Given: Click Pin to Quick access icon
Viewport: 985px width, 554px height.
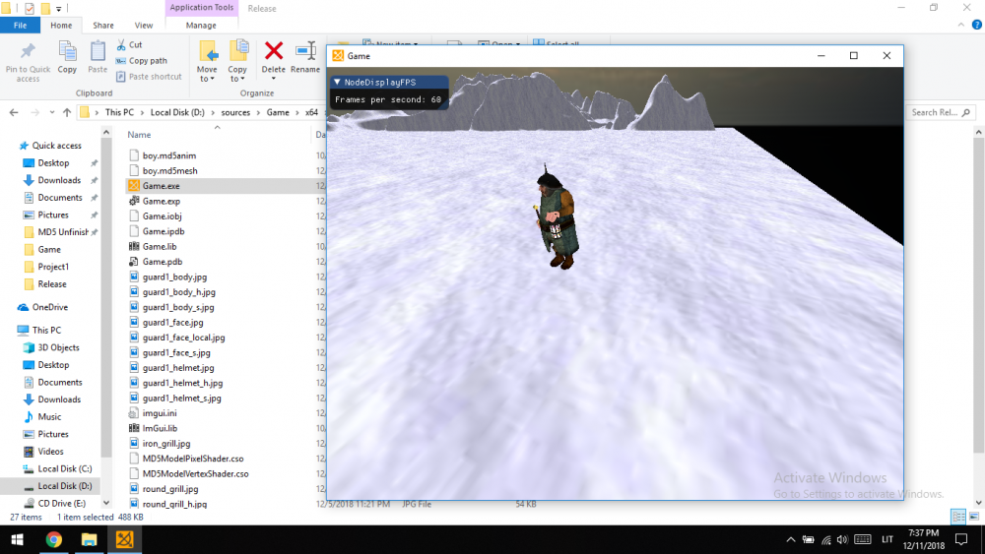Looking at the screenshot, I should tap(28, 59).
